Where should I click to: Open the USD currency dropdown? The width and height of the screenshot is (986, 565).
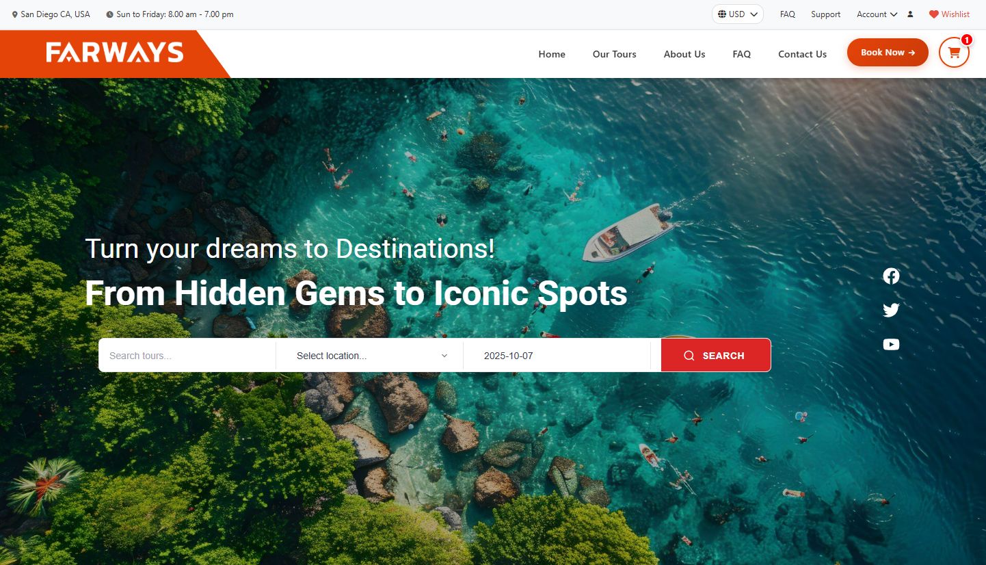[738, 14]
